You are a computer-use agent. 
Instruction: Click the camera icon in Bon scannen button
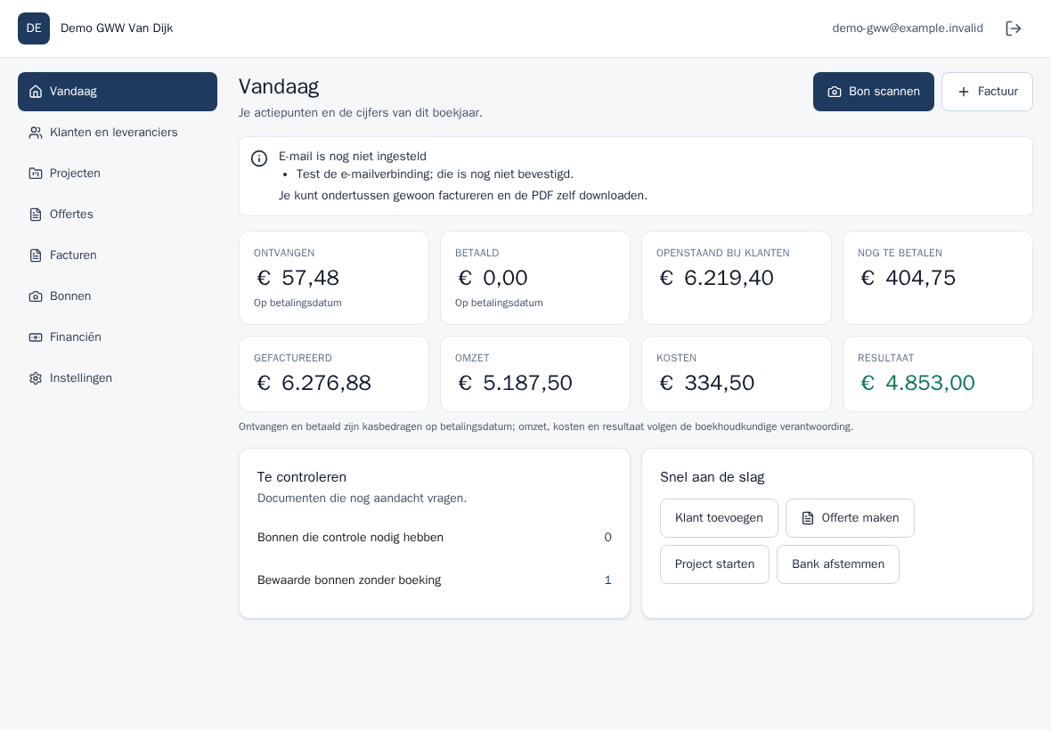(835, 92)
